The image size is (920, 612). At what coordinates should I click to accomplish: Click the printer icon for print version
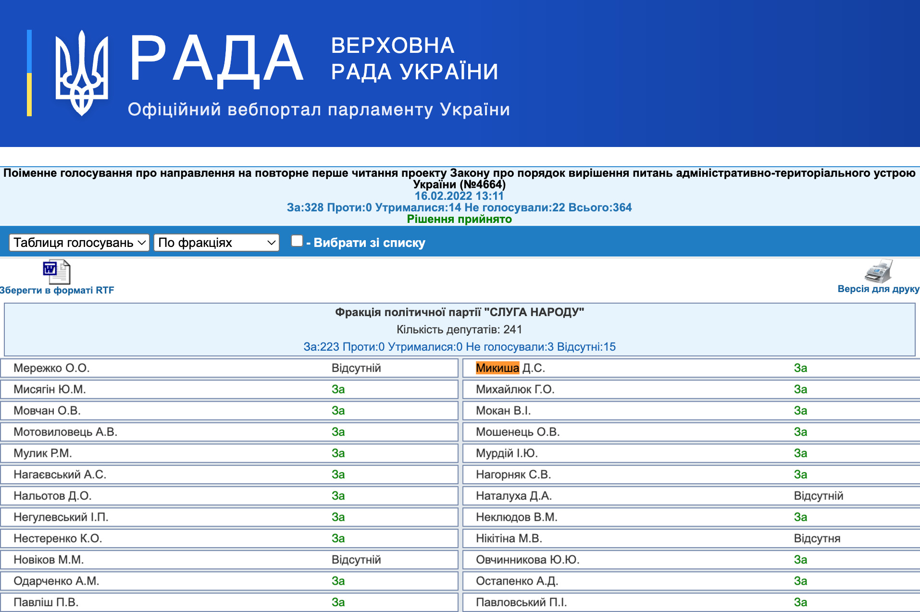(879, 271)
